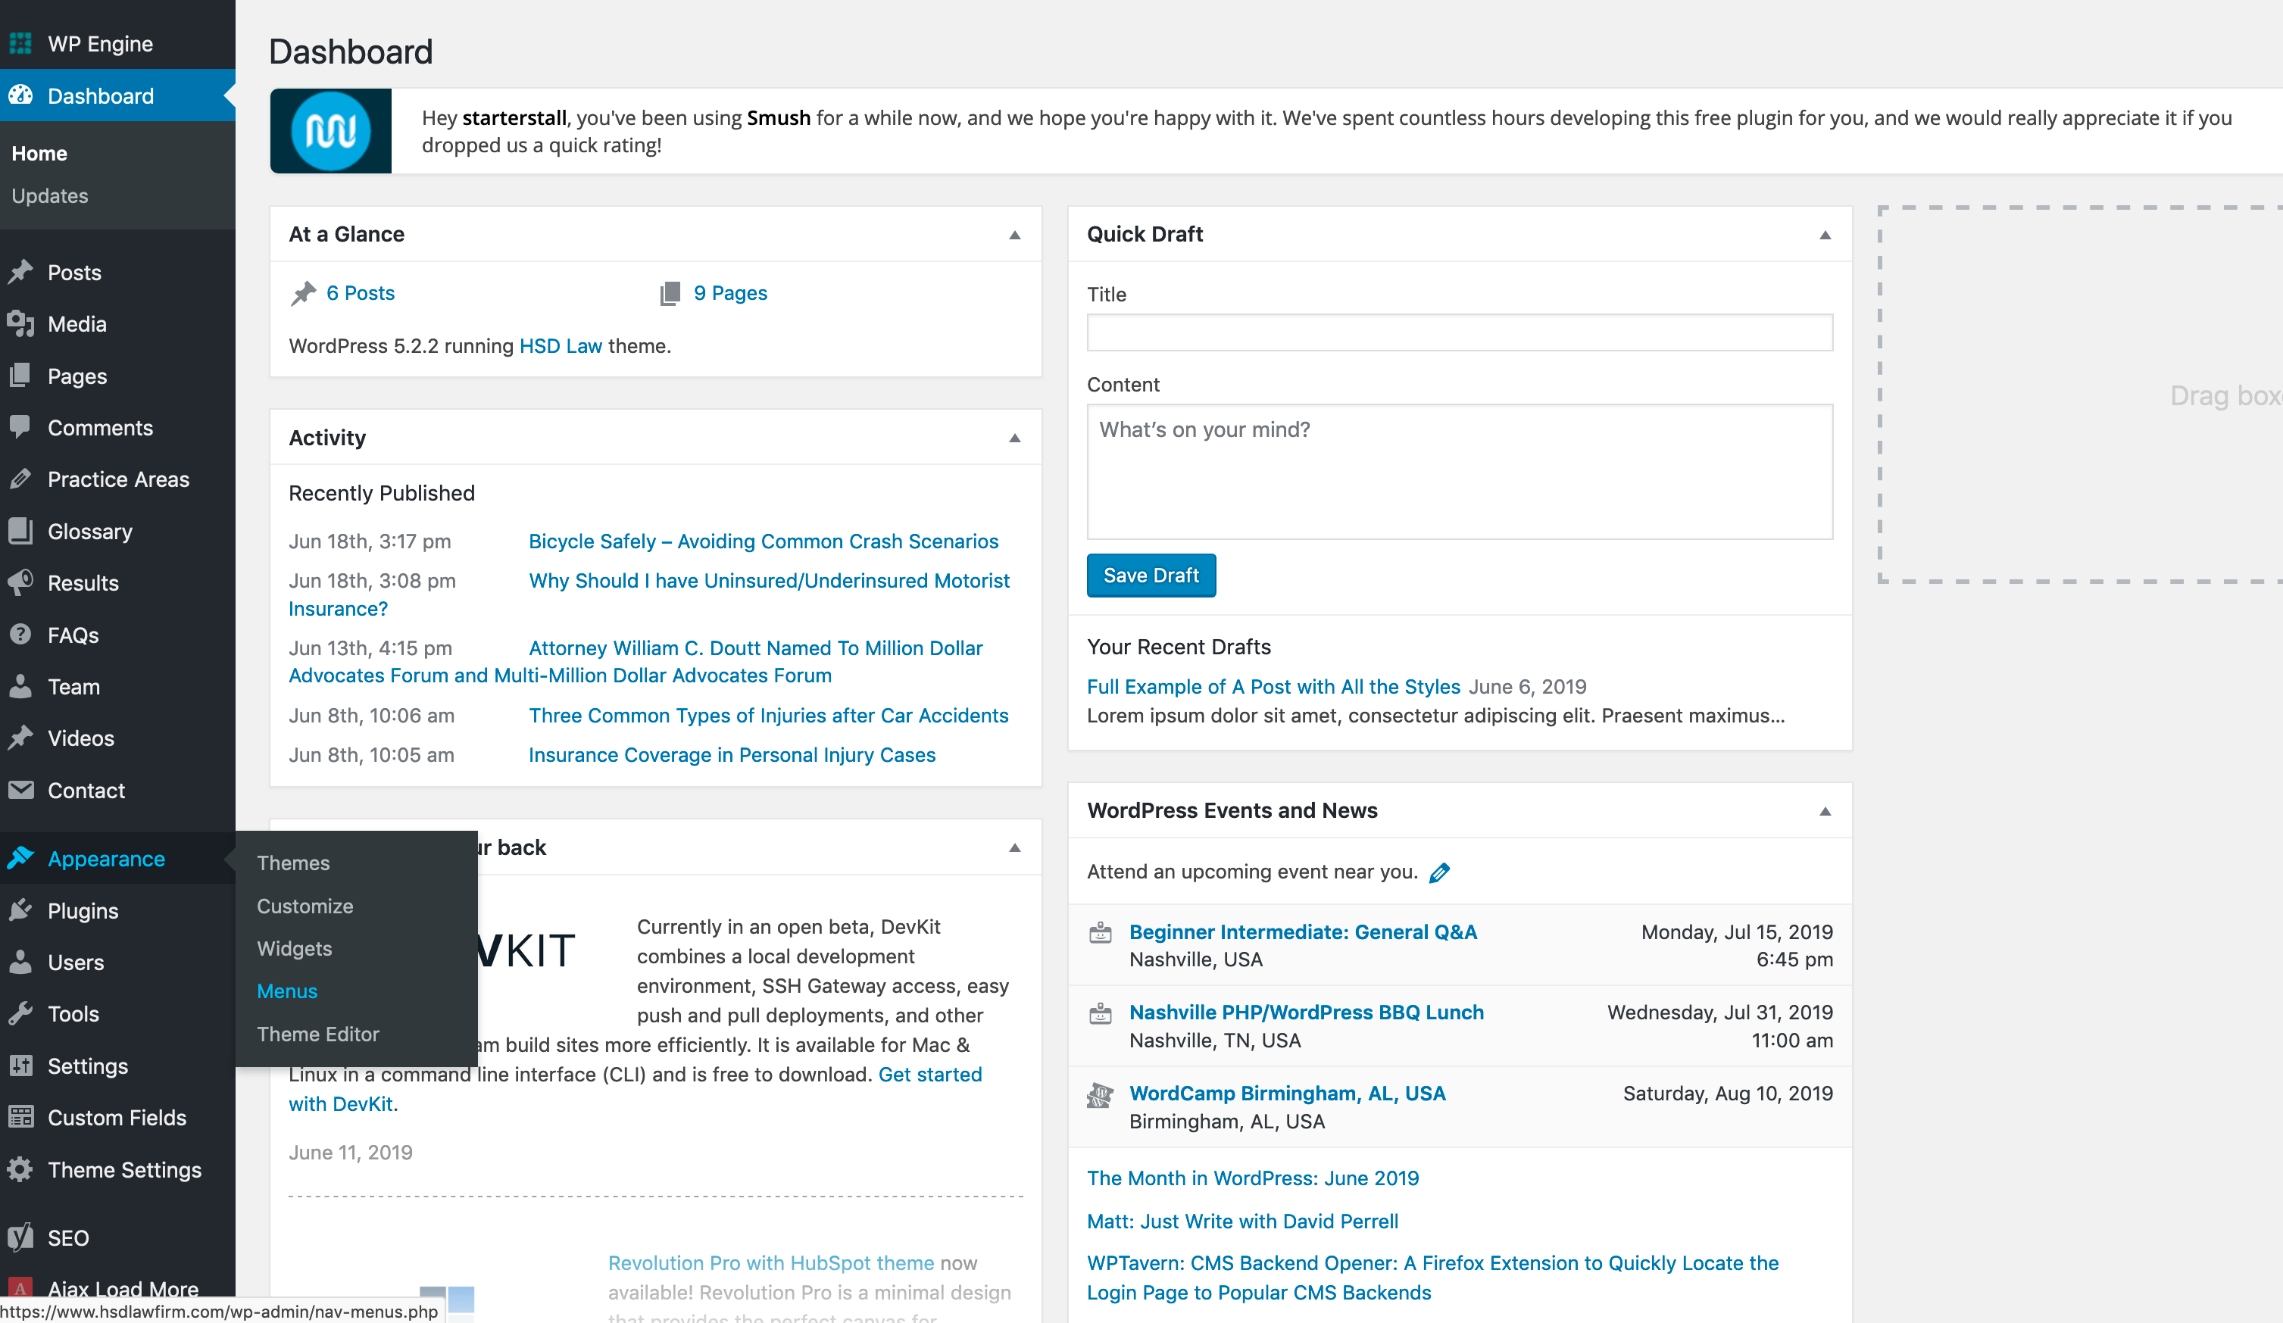This screenshot has height=1323, width=2283.
Task: Open Insurance Coverage in Personal Injury Cases
Action: 731,755
